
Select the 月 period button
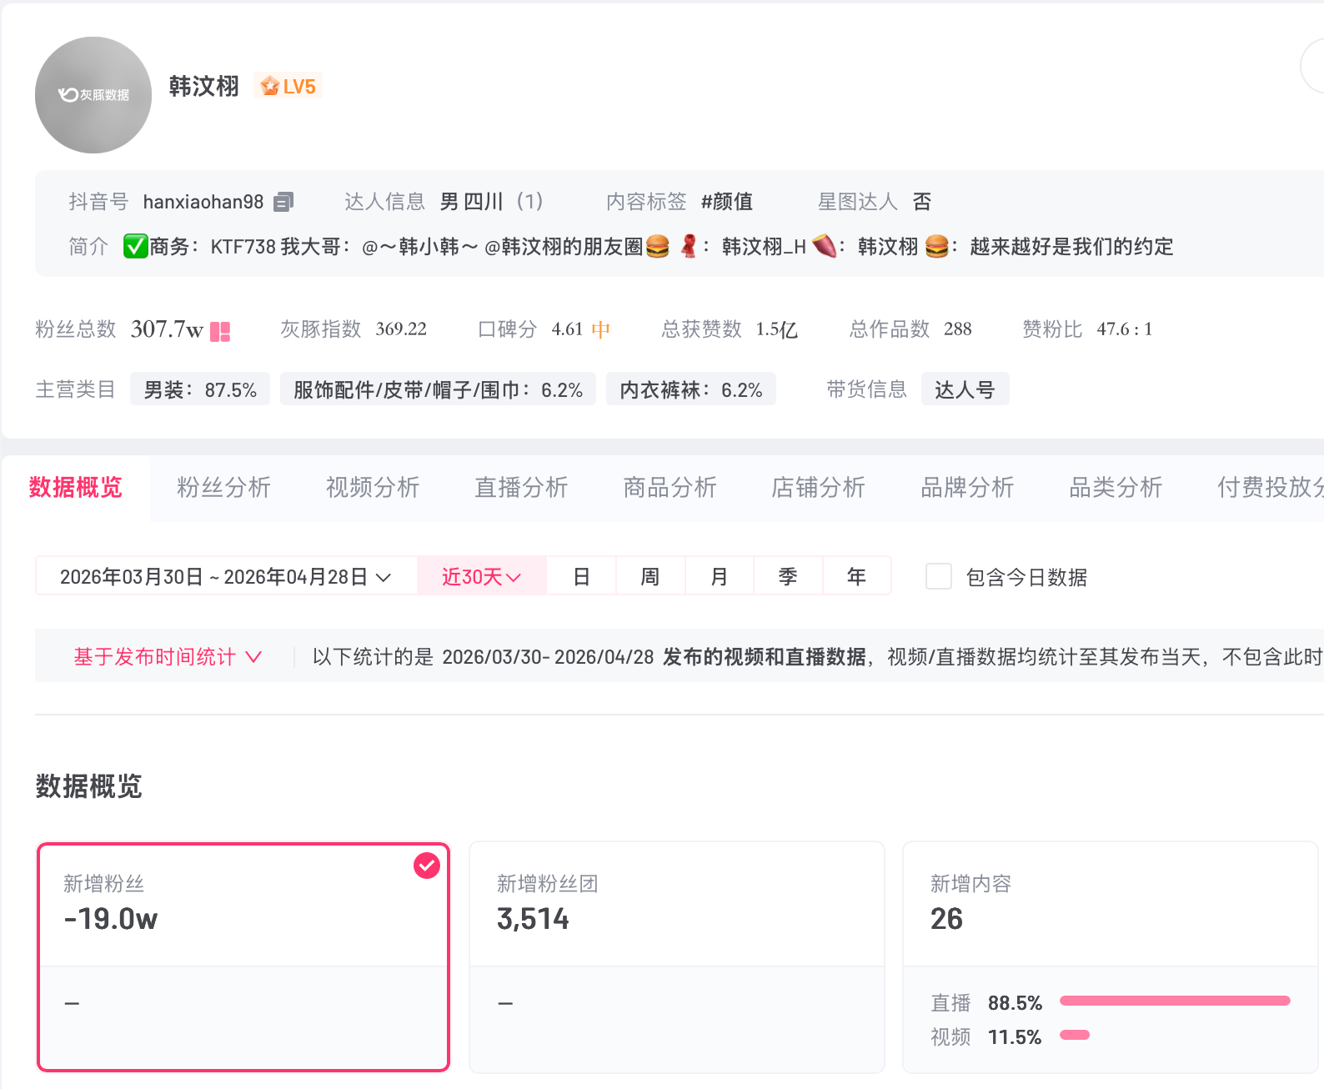coord(720,576)
